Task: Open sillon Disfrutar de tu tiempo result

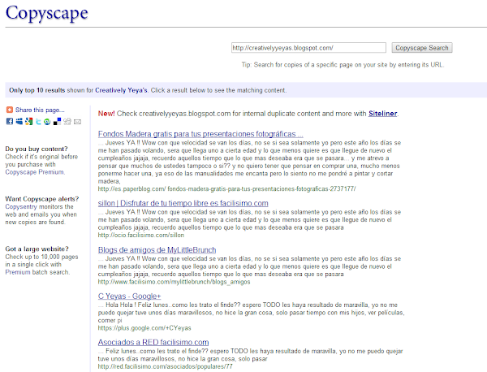Action: pyautogui.click(x=183, y=203)
